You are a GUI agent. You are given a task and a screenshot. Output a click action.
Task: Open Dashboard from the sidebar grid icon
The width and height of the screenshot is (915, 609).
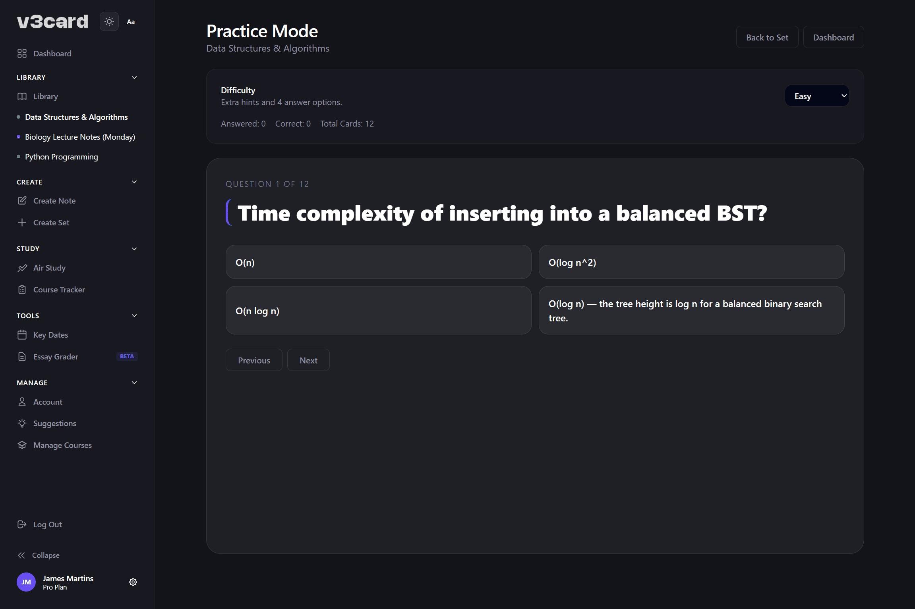[22, 54]
